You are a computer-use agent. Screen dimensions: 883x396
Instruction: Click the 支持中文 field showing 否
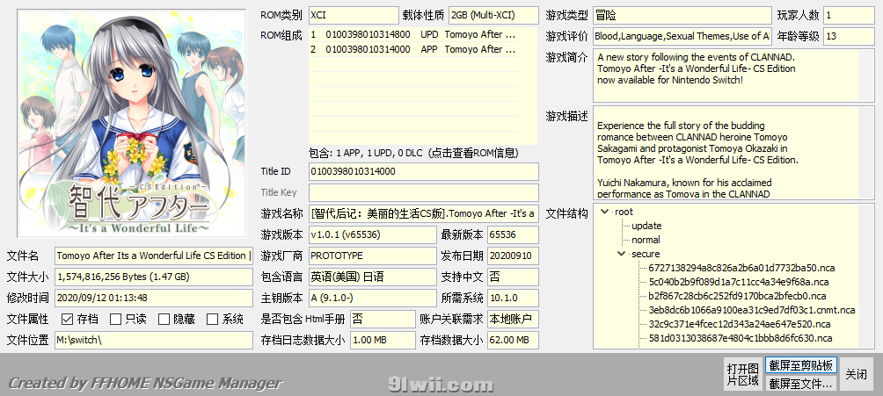513,277
